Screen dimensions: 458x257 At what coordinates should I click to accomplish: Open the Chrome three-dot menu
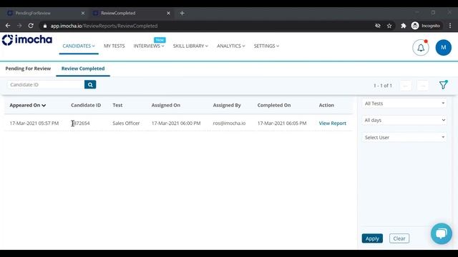[x=450, y=26]
